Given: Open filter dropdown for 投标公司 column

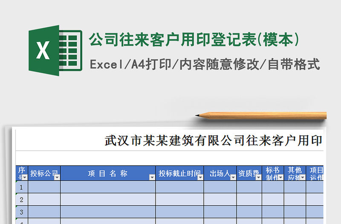Looking at the screenshot, I should 57,178.
